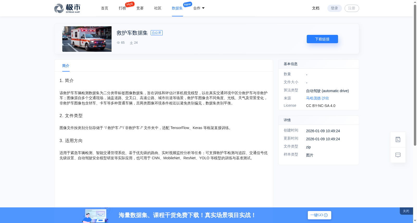Expand the 合作 dropdown menu
This screenshot has width=417, height=223.
[x=199, y=8]
